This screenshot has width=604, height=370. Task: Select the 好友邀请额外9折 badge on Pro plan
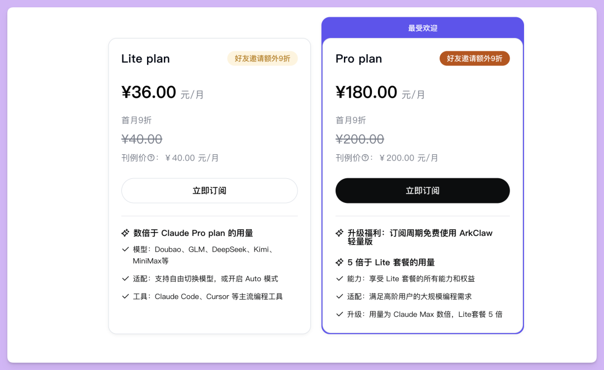[474, 58]
